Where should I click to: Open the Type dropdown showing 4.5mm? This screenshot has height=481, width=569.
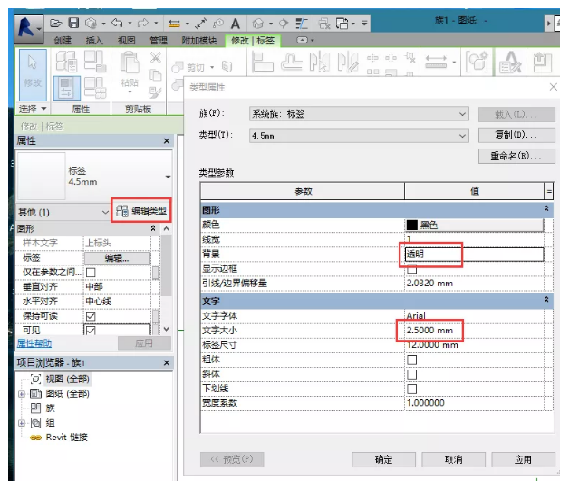359,136
